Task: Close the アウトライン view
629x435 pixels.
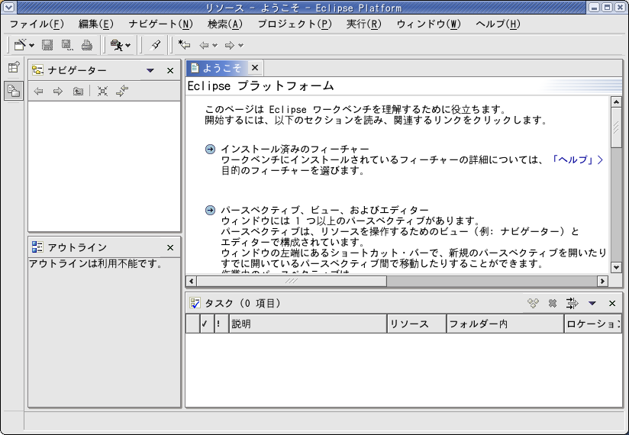Action: 170,248
